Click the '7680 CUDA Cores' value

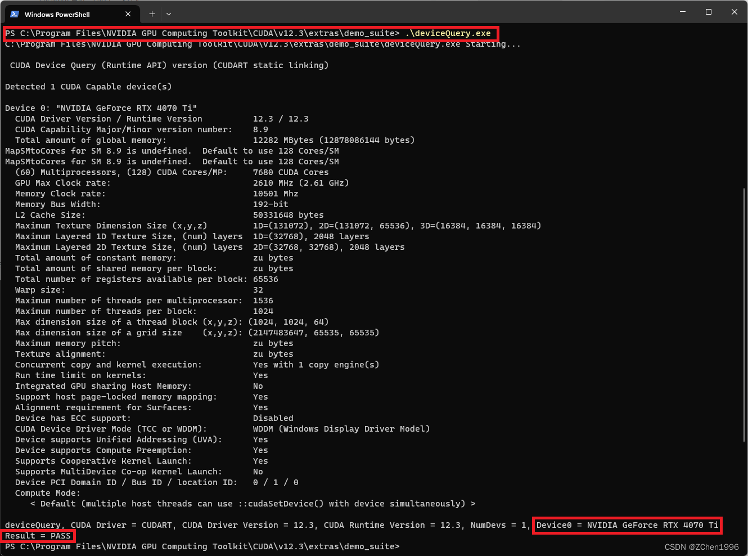click(291, 172)
